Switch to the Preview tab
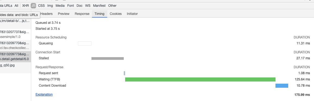The height and width of the screenshot is (101, 314). tap(64, 14)
